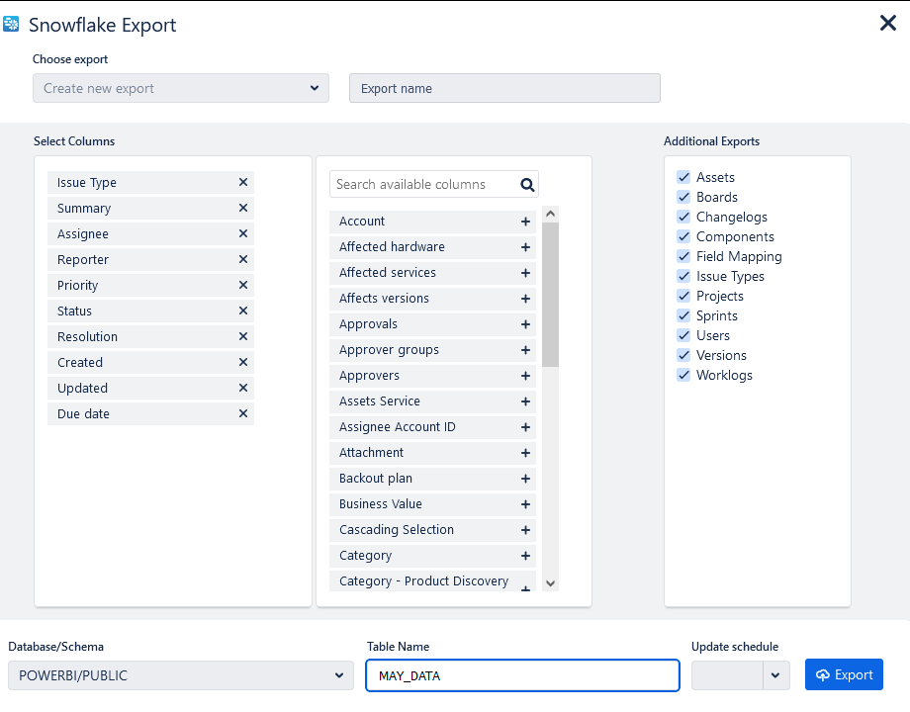Uncheck the Assets additional export
This screenshot has height=712, width=910.
click(x=683, y=177)
